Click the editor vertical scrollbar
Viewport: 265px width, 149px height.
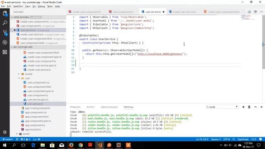(263, 42)
